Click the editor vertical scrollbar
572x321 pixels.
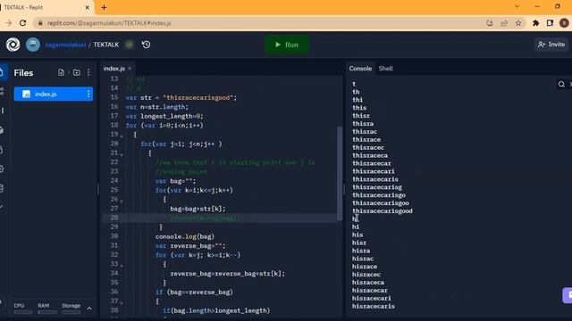pos(340,173)
